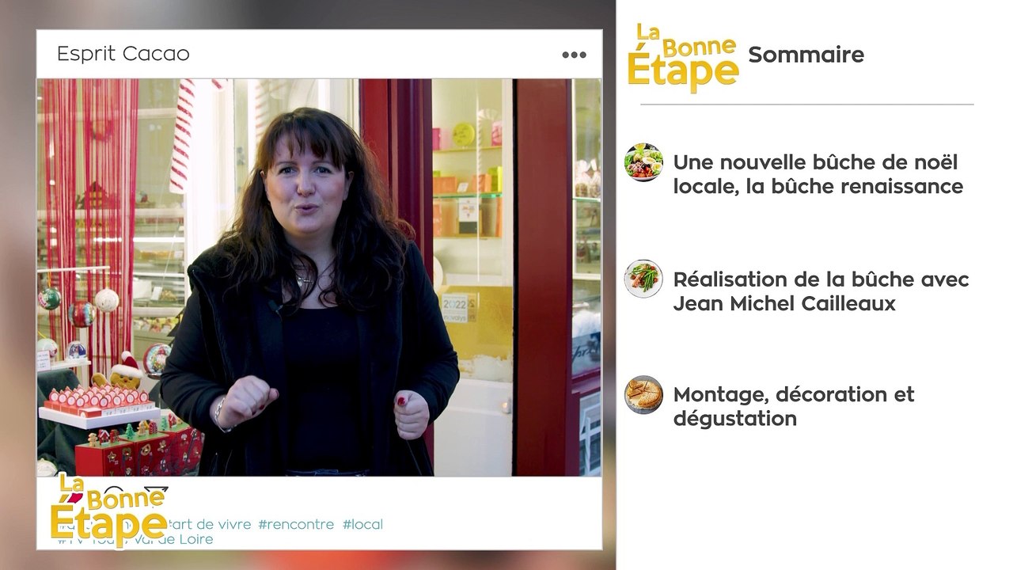Open the three-dot menu on Esprit Cacao card

[x=574, y=55]
